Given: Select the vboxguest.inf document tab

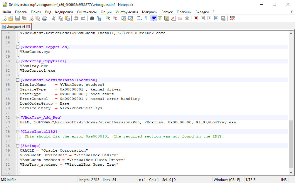Looking at the screenshot, I should pos(16,27).
